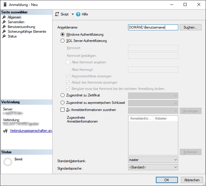The height and width of the screenshot is (186, 206).
Task: Open the Standarddatenbank dropdown showing master
Action: pyautogui.click(x=153, y=160)
